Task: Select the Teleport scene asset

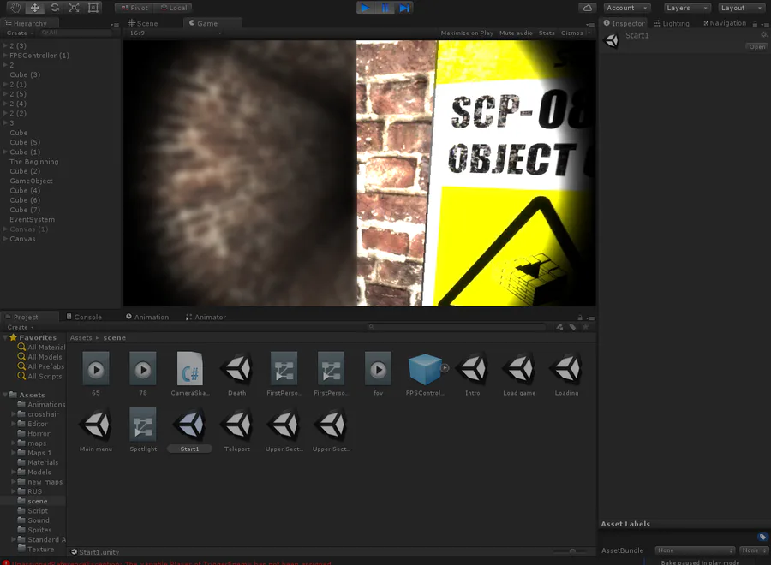Action: pos(237,430)
